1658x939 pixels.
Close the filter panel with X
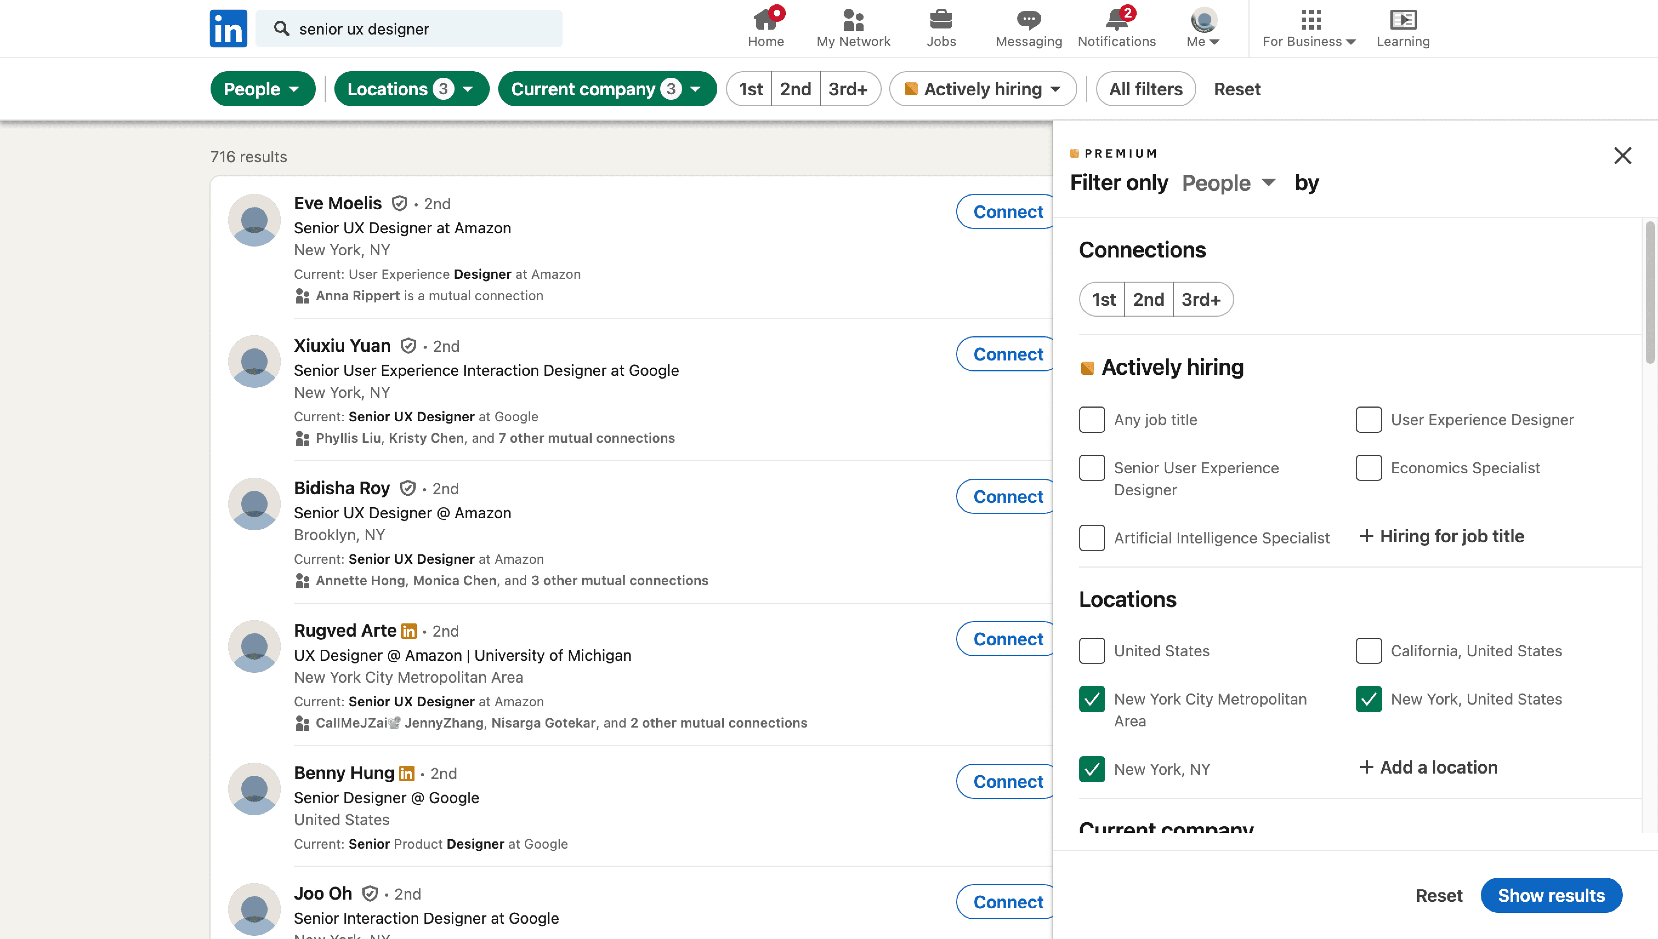coord(1623,155)
